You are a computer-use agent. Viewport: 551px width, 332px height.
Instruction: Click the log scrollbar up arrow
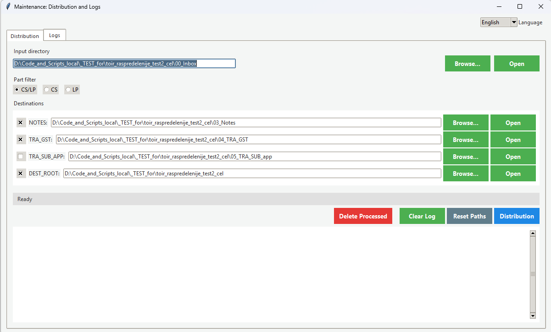pyautogui.click(x=533, y=233)
